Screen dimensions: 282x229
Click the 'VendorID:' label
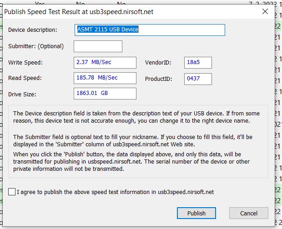pyautogui.click(x=157, y=63)
